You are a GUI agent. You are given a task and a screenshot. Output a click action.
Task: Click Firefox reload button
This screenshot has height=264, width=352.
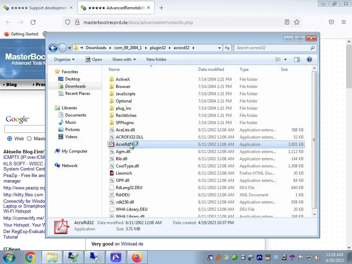pyautogui.click(x=33, y=22)
